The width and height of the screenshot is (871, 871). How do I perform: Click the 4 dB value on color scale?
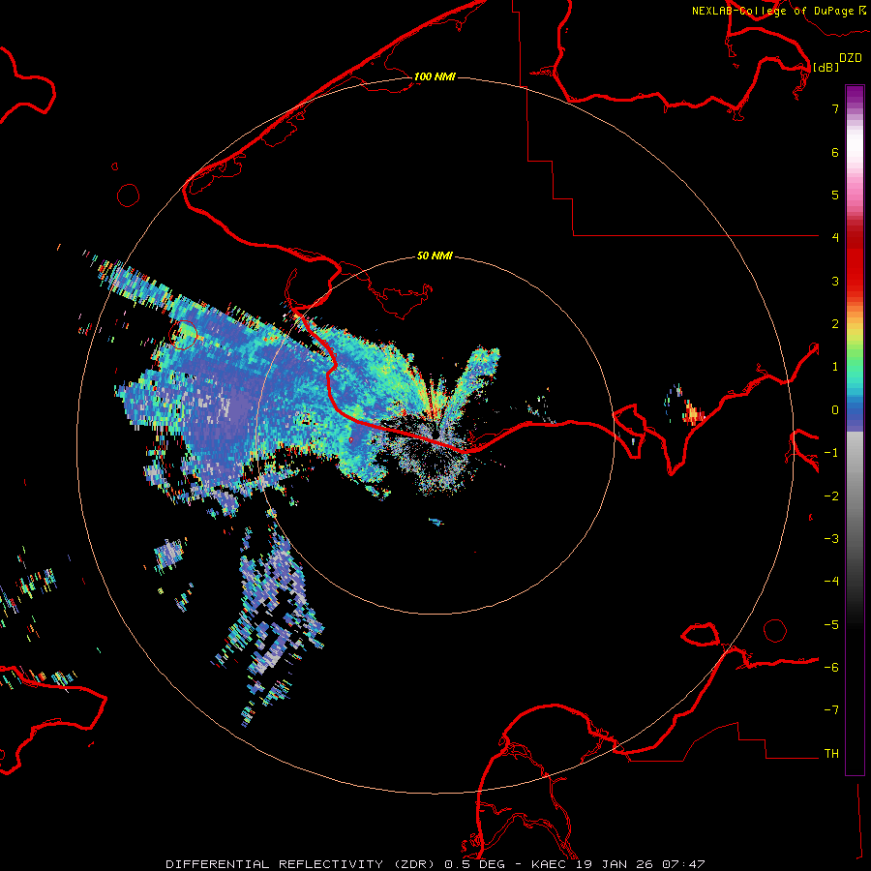coord(835,238)
